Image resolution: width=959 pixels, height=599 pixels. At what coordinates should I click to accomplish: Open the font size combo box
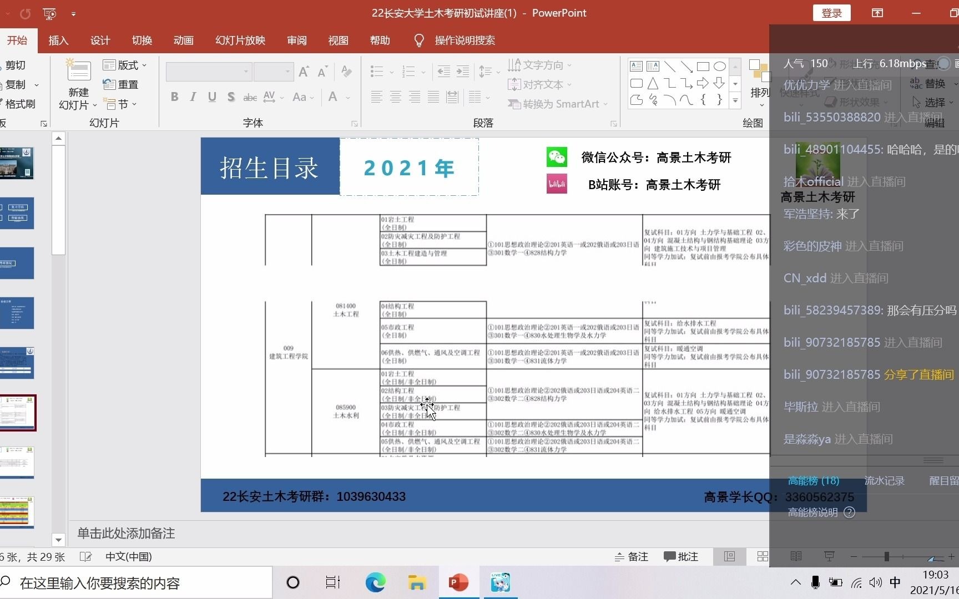point(274,72)
